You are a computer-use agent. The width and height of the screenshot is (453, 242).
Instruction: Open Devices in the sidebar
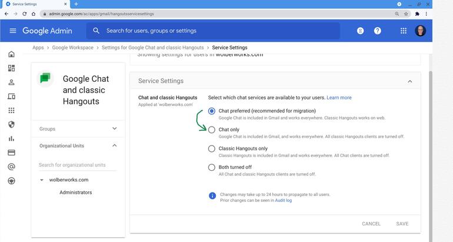click(x=12, y=97)
